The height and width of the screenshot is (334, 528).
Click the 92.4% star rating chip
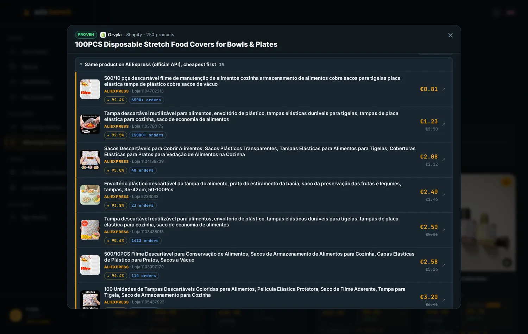115,100
